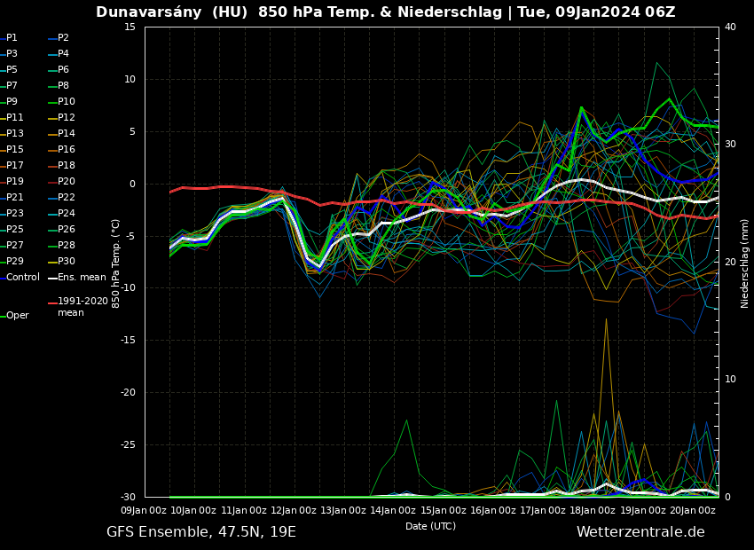Click the P21 legend entry
The width and height of the screenshot is (754, 550).
tap(15, 198)
